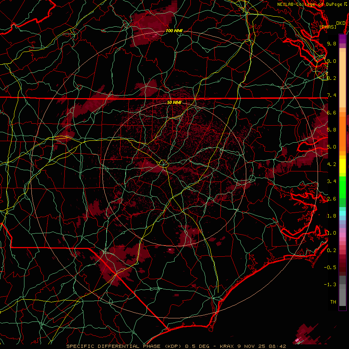Click the 1.0 value on the scale

(332, 233)
